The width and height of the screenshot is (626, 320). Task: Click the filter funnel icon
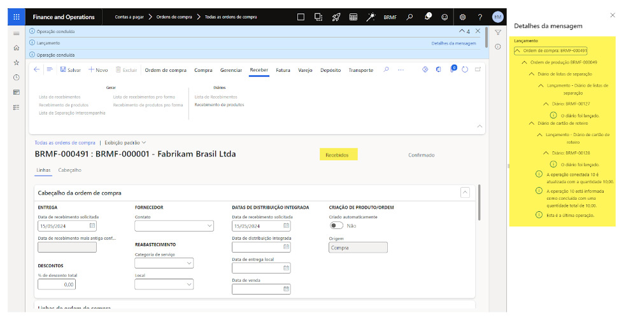pyautogui.click(x=498, y=32)
